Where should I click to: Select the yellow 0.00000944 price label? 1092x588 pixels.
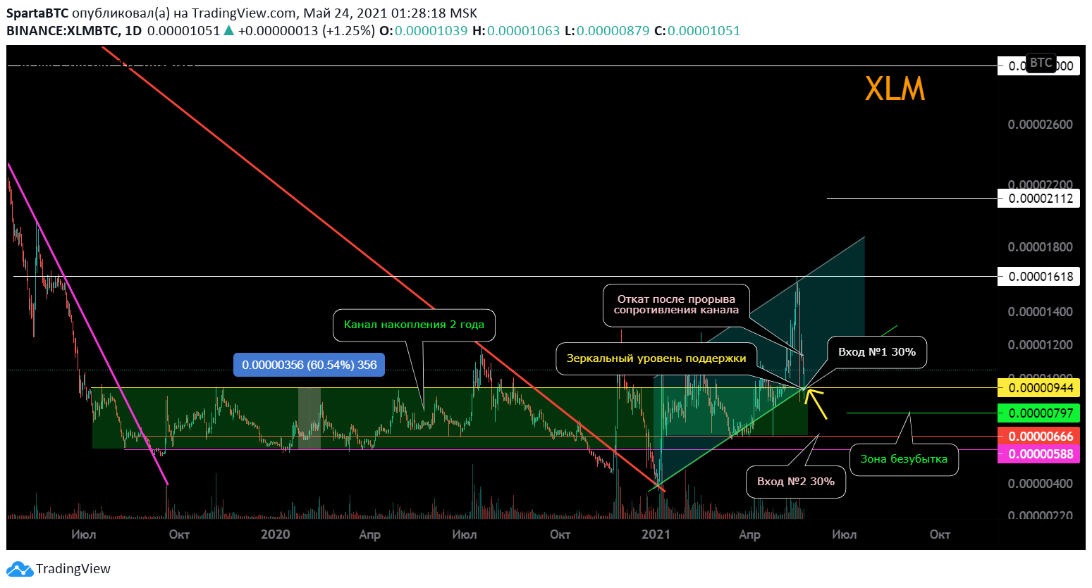point(1041,387)
